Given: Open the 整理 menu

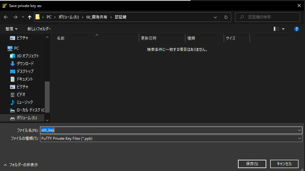Looking at the screenshot, I should [12, 29].
